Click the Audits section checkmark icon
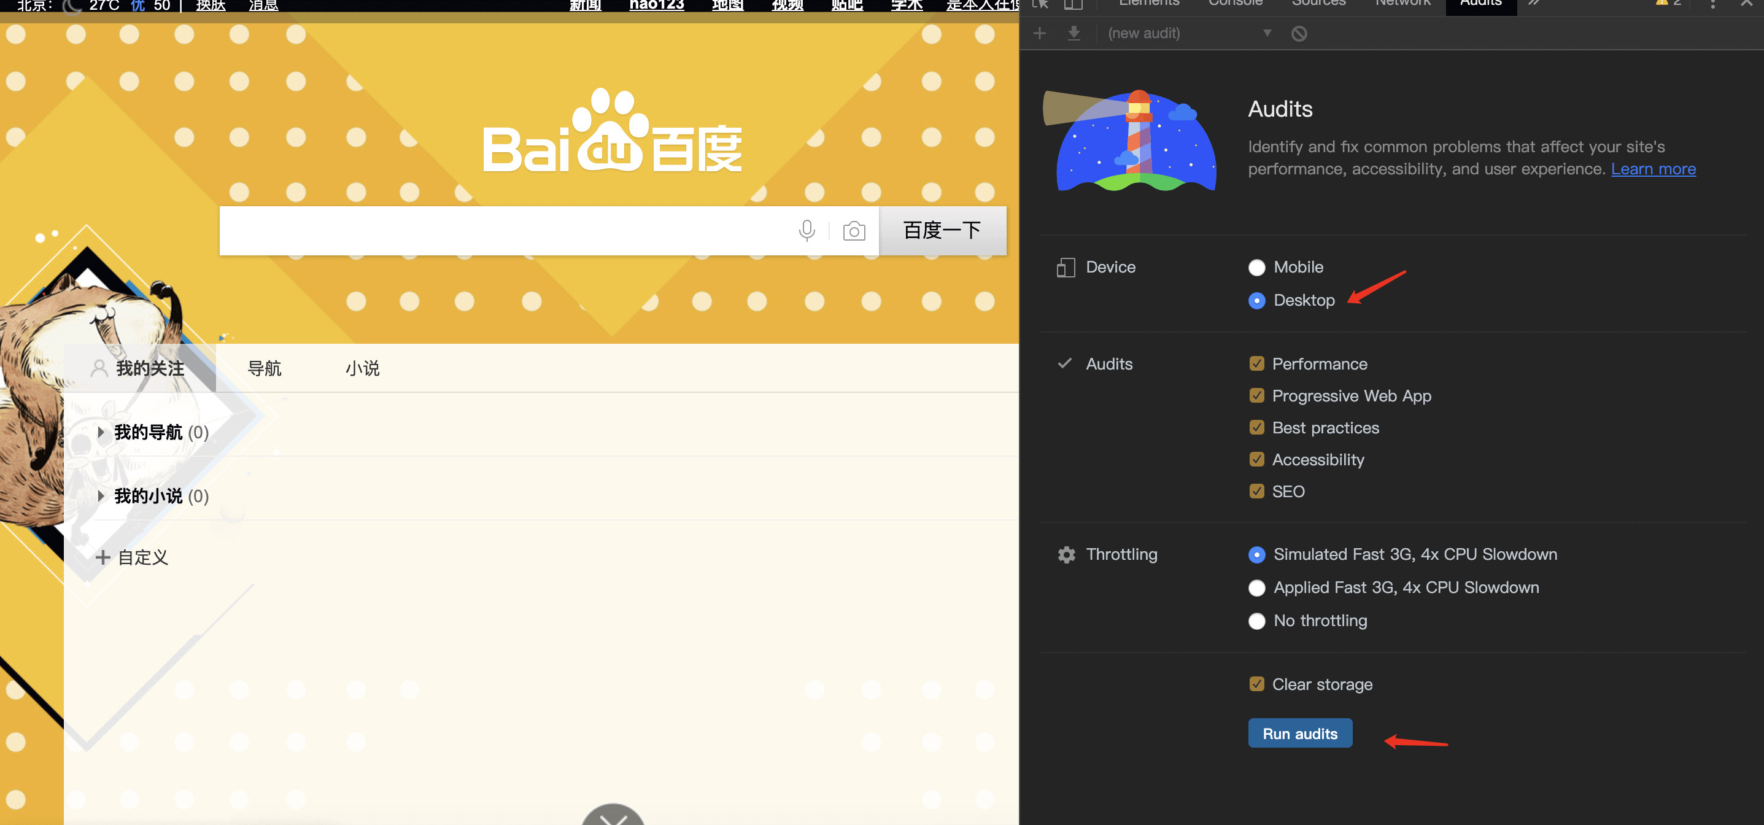1764x825 pixels. [1065, 363]
